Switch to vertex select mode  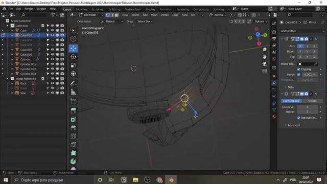108,15
